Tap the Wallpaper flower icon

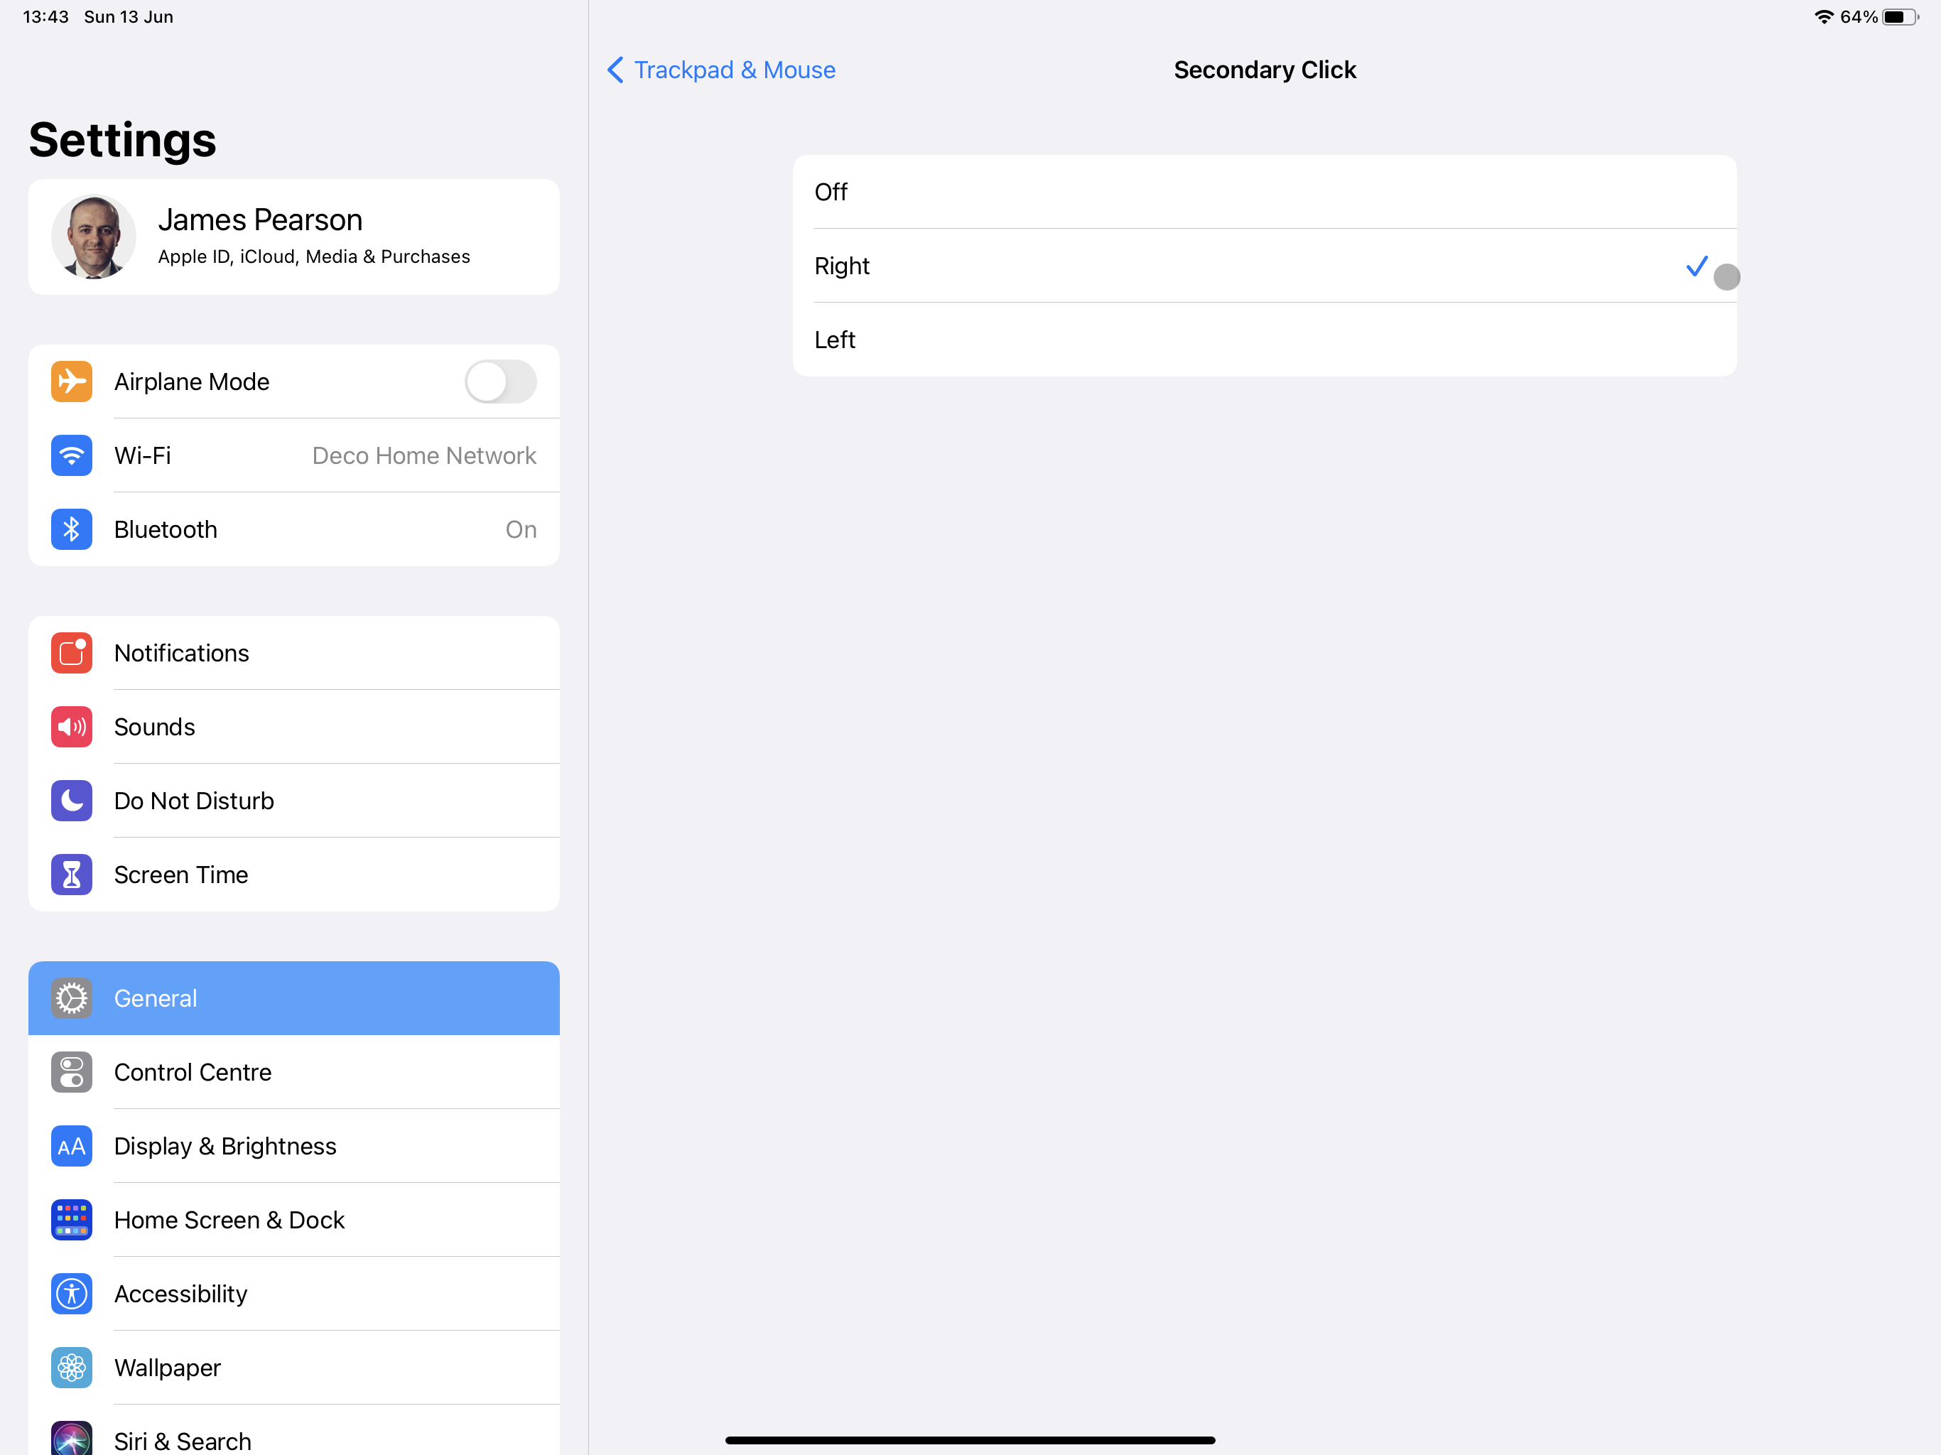tap(71, 1367)
